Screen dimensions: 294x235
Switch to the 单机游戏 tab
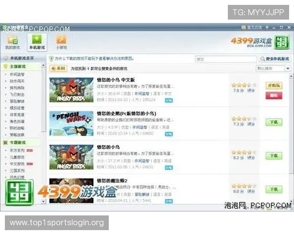click(x=37, y=43)
